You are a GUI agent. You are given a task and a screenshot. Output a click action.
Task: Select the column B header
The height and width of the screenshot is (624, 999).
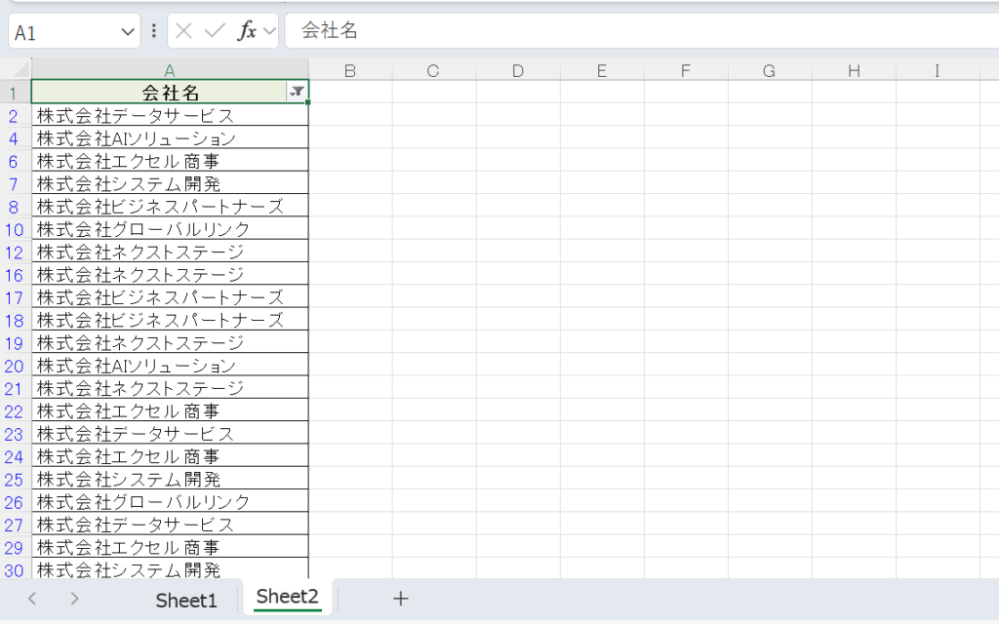click(x=350, y=70)
